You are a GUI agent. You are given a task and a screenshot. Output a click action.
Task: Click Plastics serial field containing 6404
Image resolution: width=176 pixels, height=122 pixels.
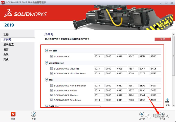[133, 95]
